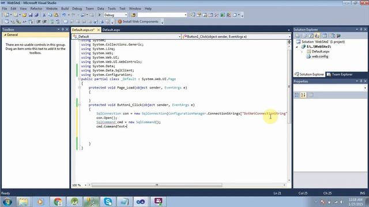This screenshot has width=369, height=207.
Task: Click the Save All toolbar icon
Action: click(36, 15)
